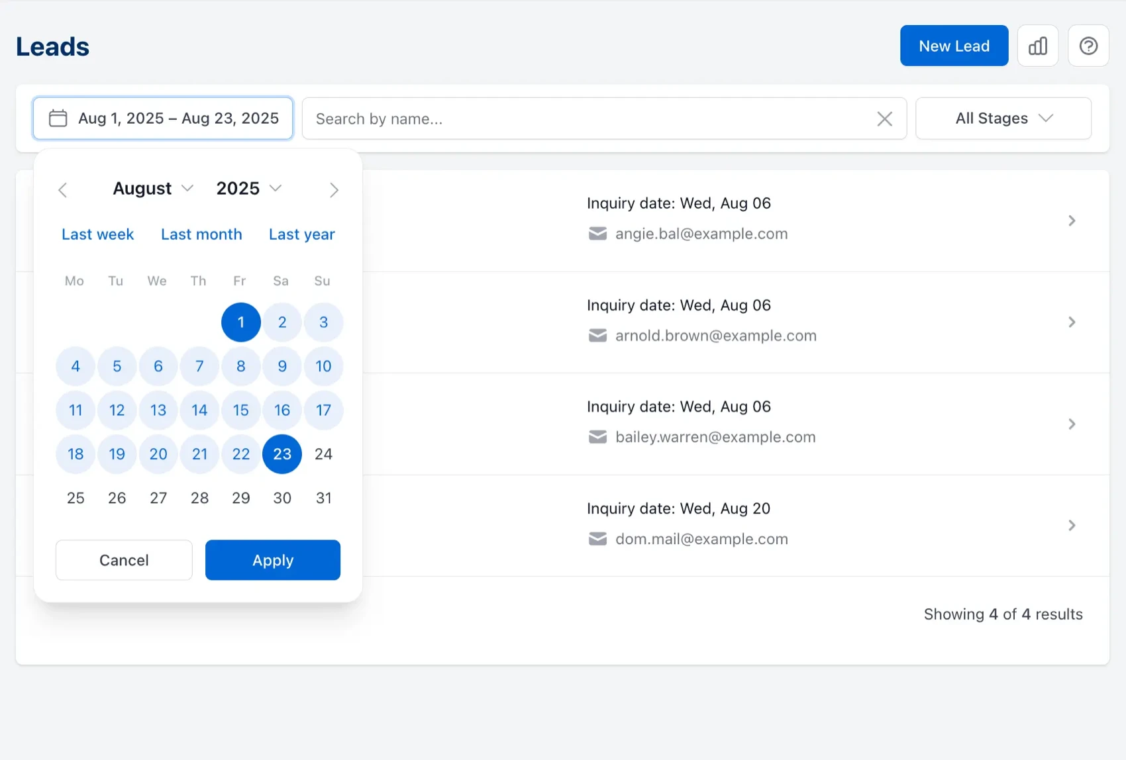Open the analytics chart icon beside New Lead
The width and height of the screenshot is (1126, 760).
1038,45
